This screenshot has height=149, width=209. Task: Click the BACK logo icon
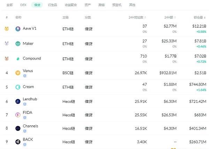click(x=18, y=142)
